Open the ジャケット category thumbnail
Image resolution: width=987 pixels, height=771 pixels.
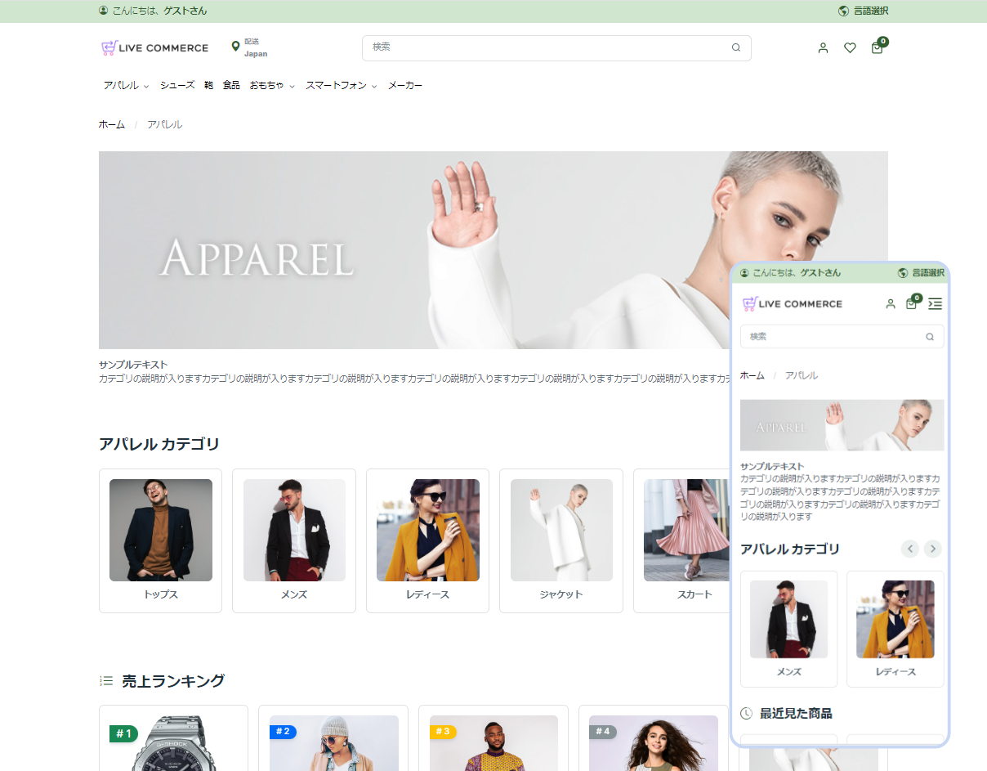(x=561, y=531)
